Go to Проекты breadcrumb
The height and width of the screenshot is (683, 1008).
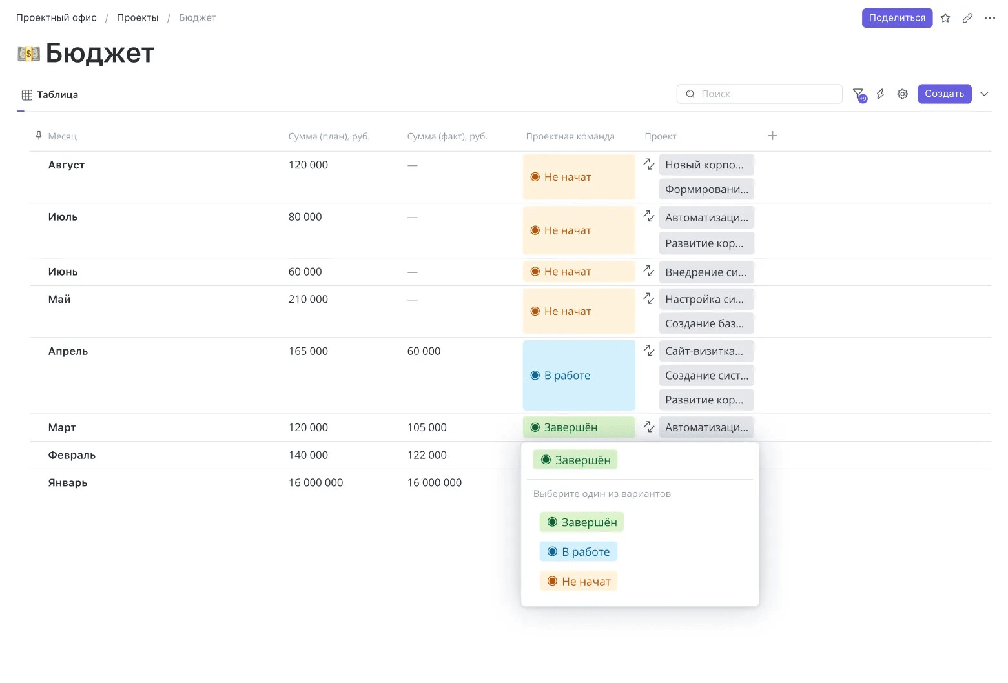pos(138,18)
